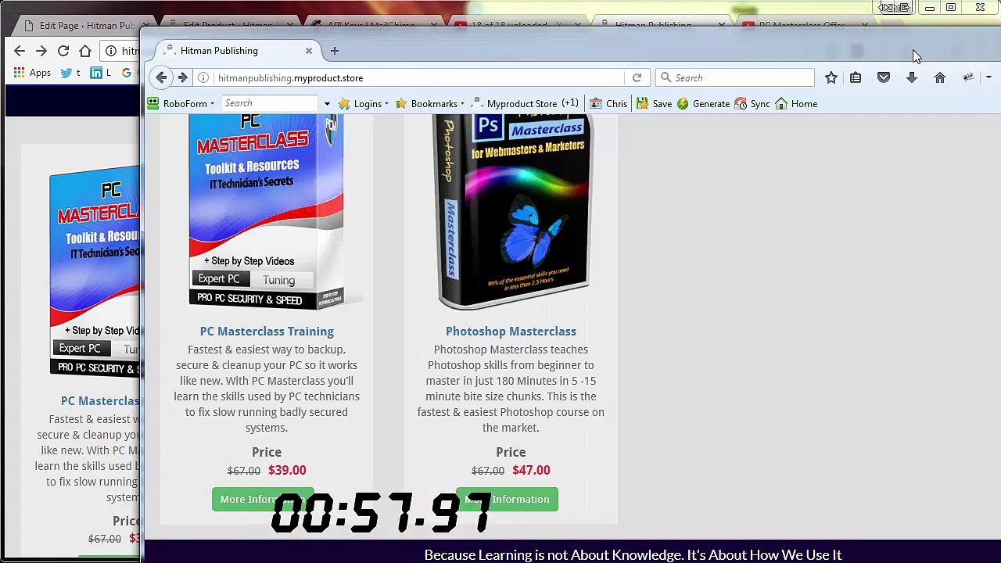1001x563 pixels.
Task: Open the Google bookmark in Chrome
Action: pos(127,73)
